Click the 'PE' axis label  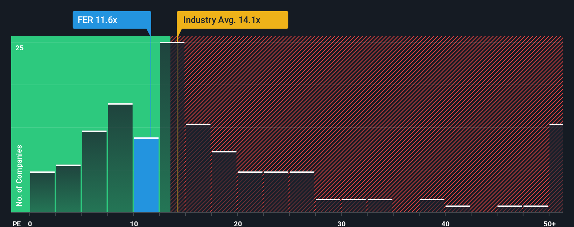17,224
